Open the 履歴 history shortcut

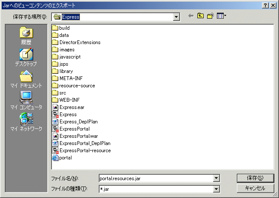point(26,36)
